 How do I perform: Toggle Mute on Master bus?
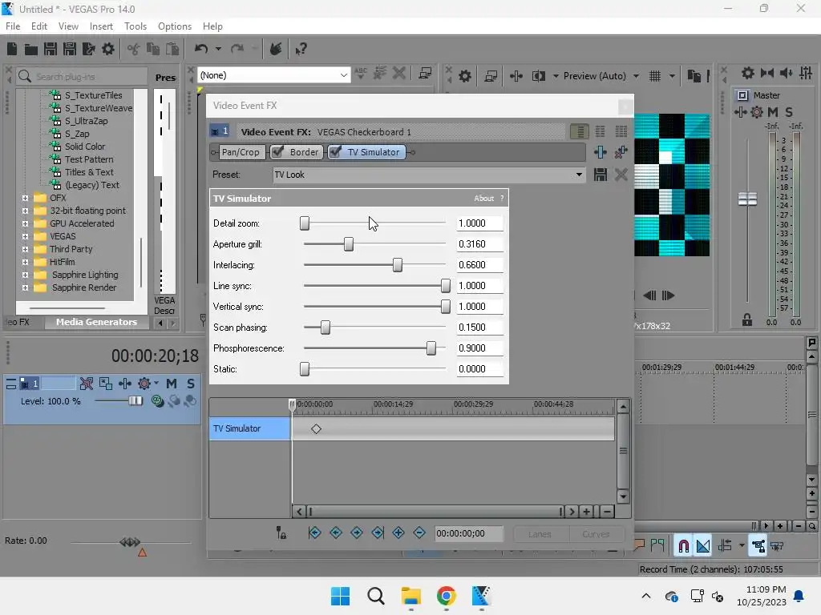(772, 112)
